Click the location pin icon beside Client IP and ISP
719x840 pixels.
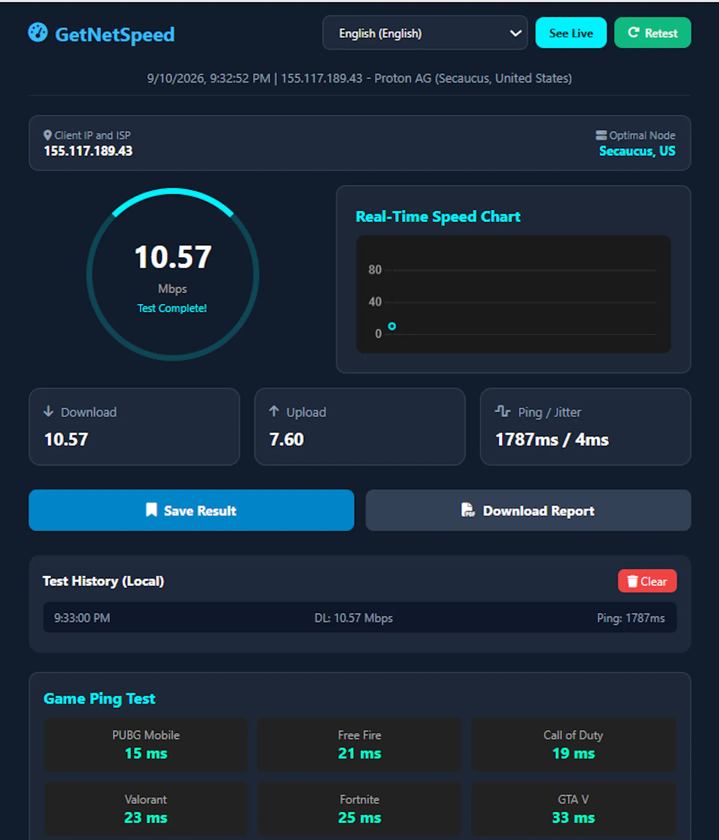(48, 135)
